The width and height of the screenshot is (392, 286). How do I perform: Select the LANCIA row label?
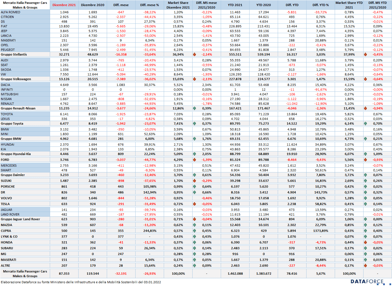(6, 36)
